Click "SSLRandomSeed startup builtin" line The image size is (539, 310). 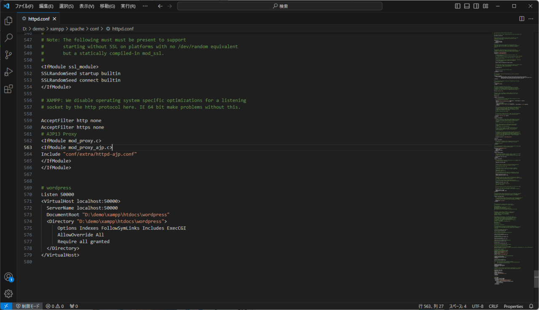point(80,74)
